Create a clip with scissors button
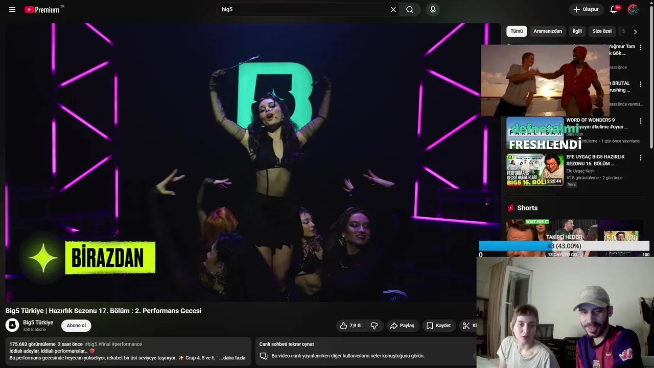The image size is (654, 368). click(x=468, y=326)
